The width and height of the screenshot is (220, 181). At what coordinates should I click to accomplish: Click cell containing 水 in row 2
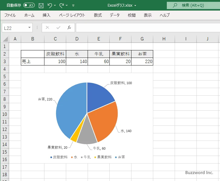tap(77, 54)
